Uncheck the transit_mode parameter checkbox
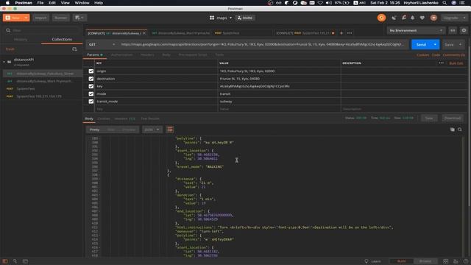Image resolution: width=471 pixels, height=265 pixels. click(x=91, y=102)
